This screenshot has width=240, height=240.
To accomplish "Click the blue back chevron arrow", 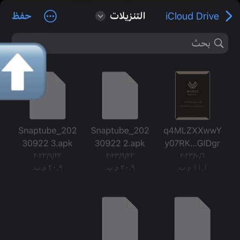I will coord(229,16).
